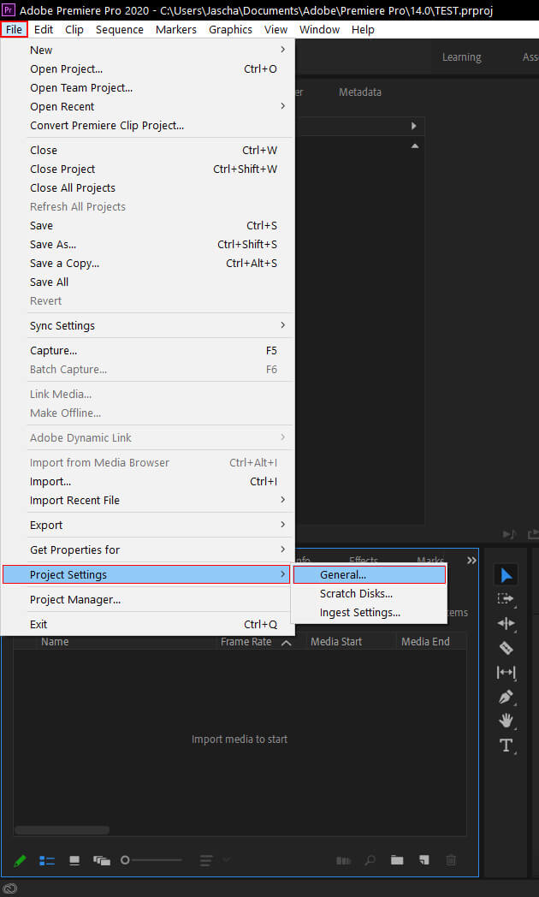Expand the Export submenu
Screen dimensions: 539x897
click(147, 526)
